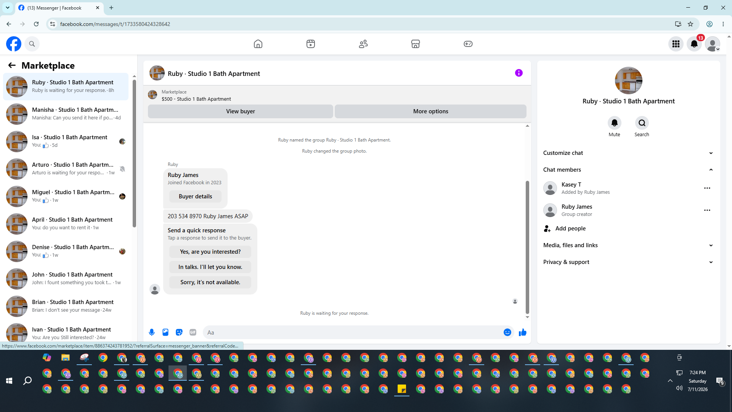Open File Explorer from the taskbar

pos(66,357)
